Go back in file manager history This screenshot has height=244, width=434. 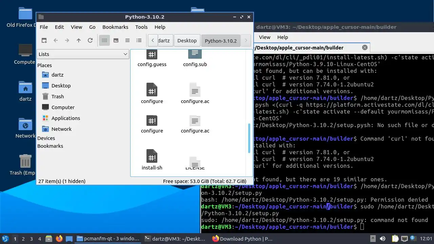pyautogui.click(x=56, y=40)
